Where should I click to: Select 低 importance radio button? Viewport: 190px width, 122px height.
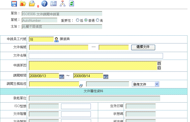(x=78, y=20)
